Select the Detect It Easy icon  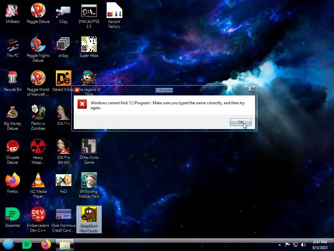[x=63, y=81]
